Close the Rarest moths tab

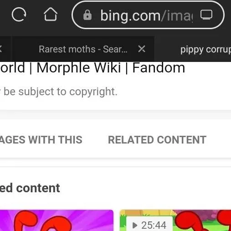(142, 49)
